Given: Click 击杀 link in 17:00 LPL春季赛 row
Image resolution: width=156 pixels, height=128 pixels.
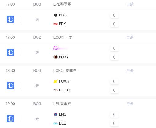Looking at the screenshot, I should (130, 4).
